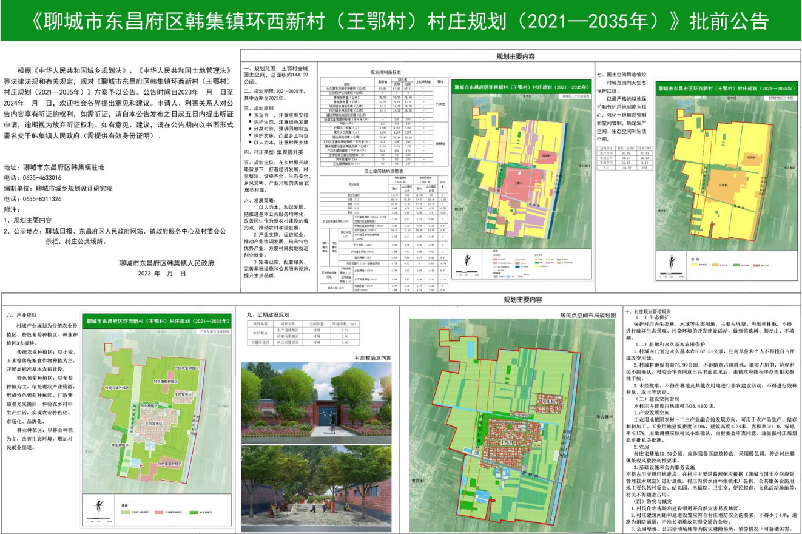
Task: Click phone number 0635-8311326
Action: click(42, 198)
